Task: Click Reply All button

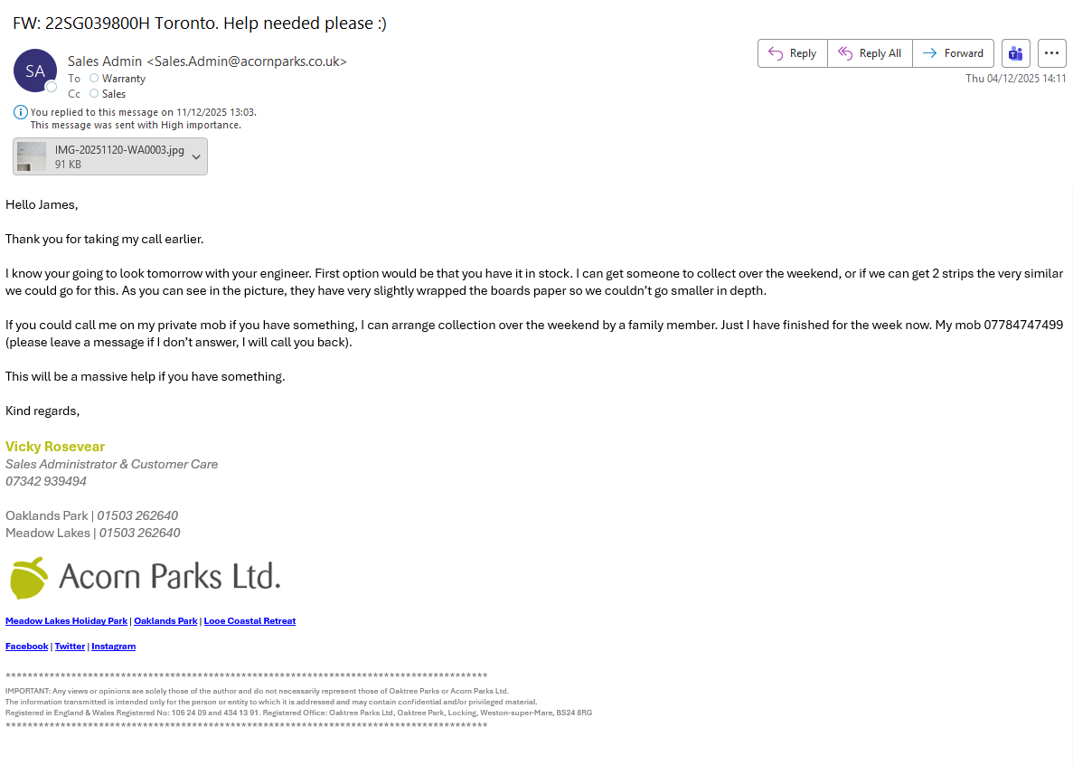Action: [870, 53]
